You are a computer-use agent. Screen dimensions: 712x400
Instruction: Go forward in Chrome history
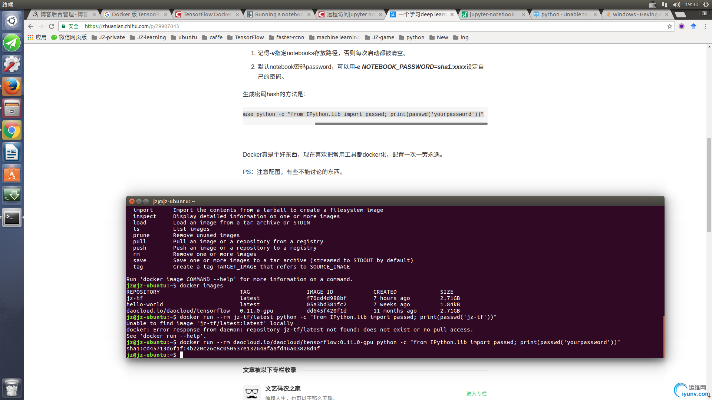pyautogui.click(x=41, y=26)
